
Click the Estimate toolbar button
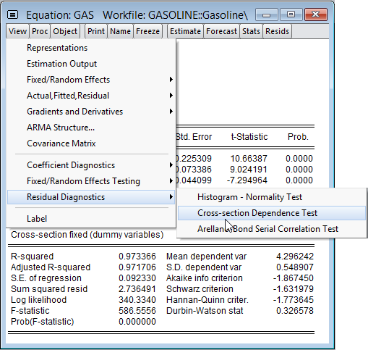185,31
